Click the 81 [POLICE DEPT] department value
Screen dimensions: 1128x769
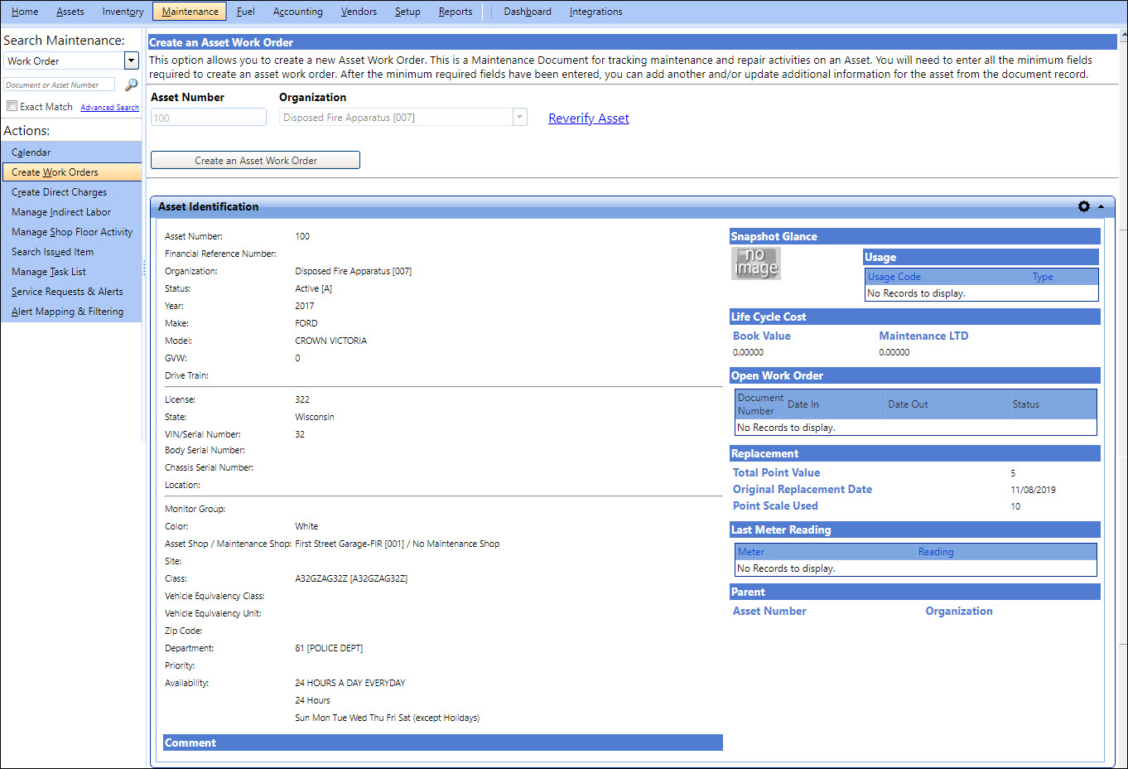tap(329, 648)
